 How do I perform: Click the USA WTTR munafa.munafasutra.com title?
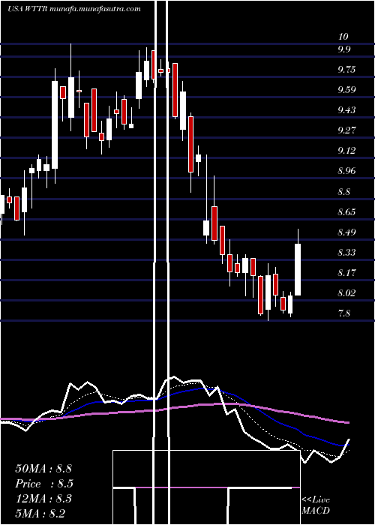point(74,9)
